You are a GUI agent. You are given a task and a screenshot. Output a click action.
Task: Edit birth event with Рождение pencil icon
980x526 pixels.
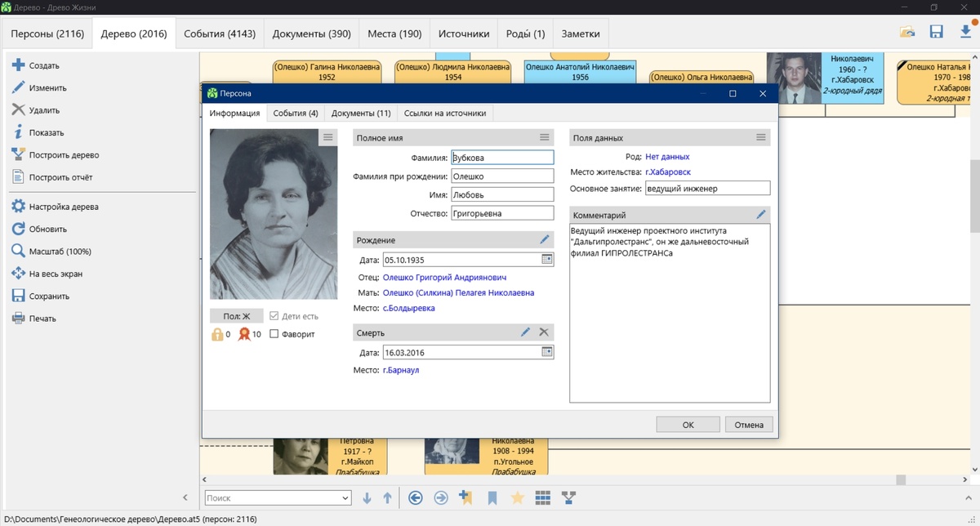[x=545, y=240]
